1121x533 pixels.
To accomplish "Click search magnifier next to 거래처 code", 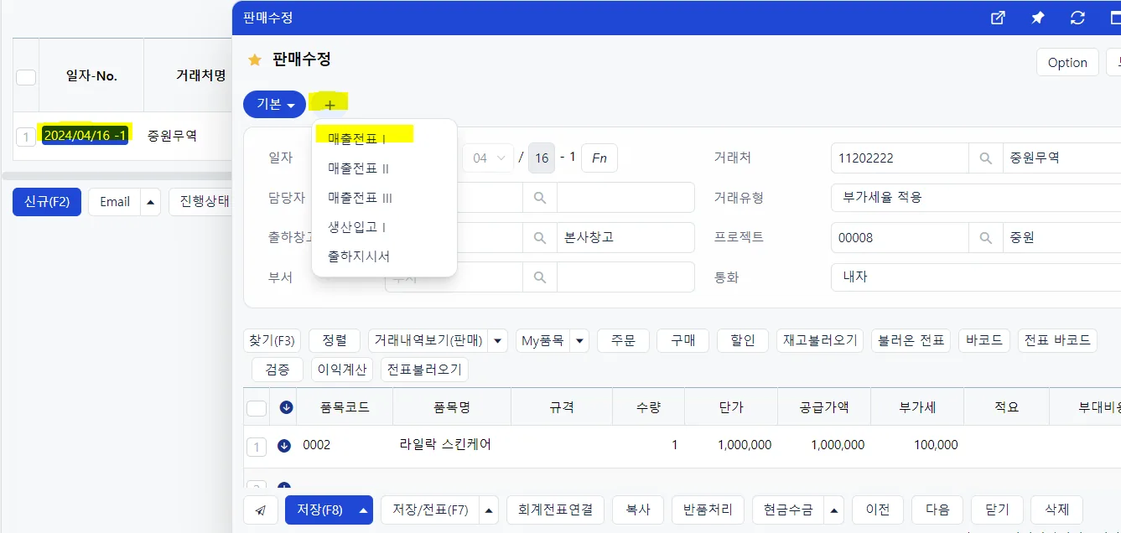I will 986,158.
